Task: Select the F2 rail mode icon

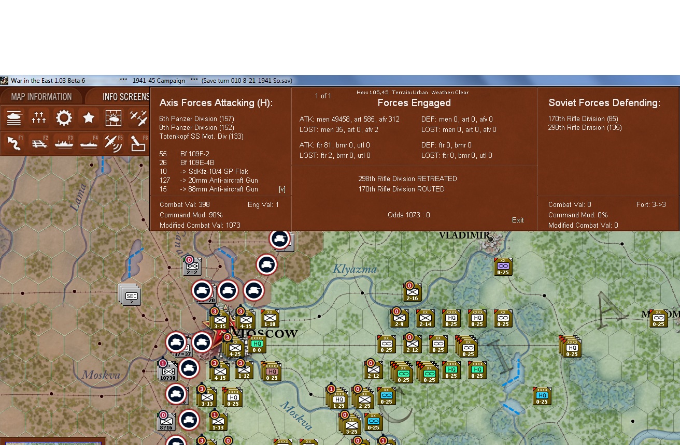Action: pos(39,143)
